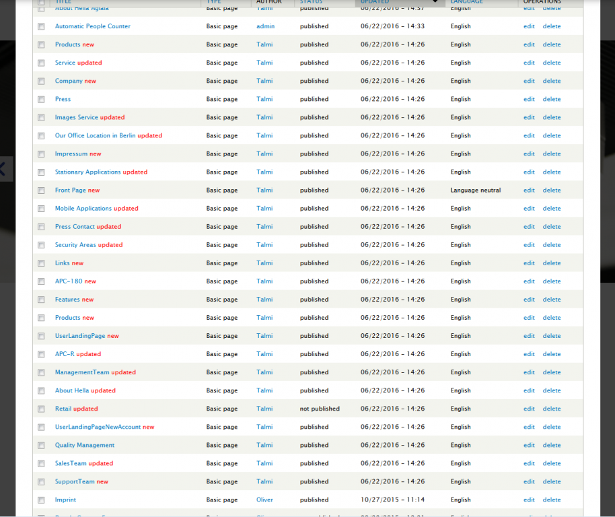
Task: Edit the Press page
Action: pyautogui.click(x=529, y=100)
